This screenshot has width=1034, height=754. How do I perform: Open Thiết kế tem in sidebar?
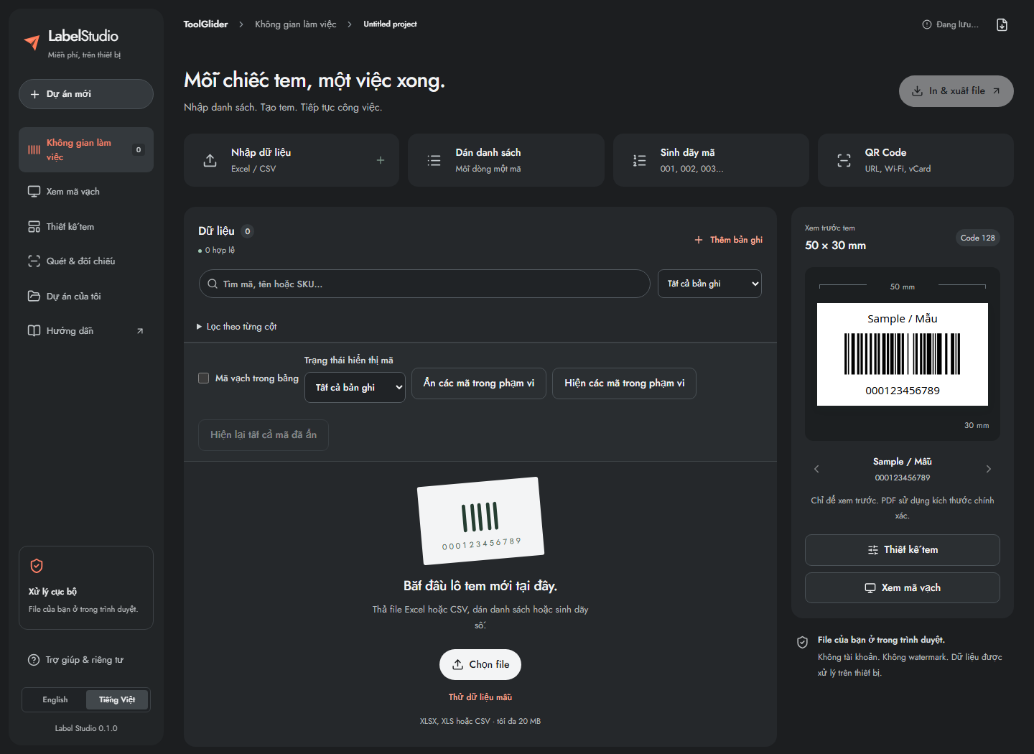click(x=86, y=227)
